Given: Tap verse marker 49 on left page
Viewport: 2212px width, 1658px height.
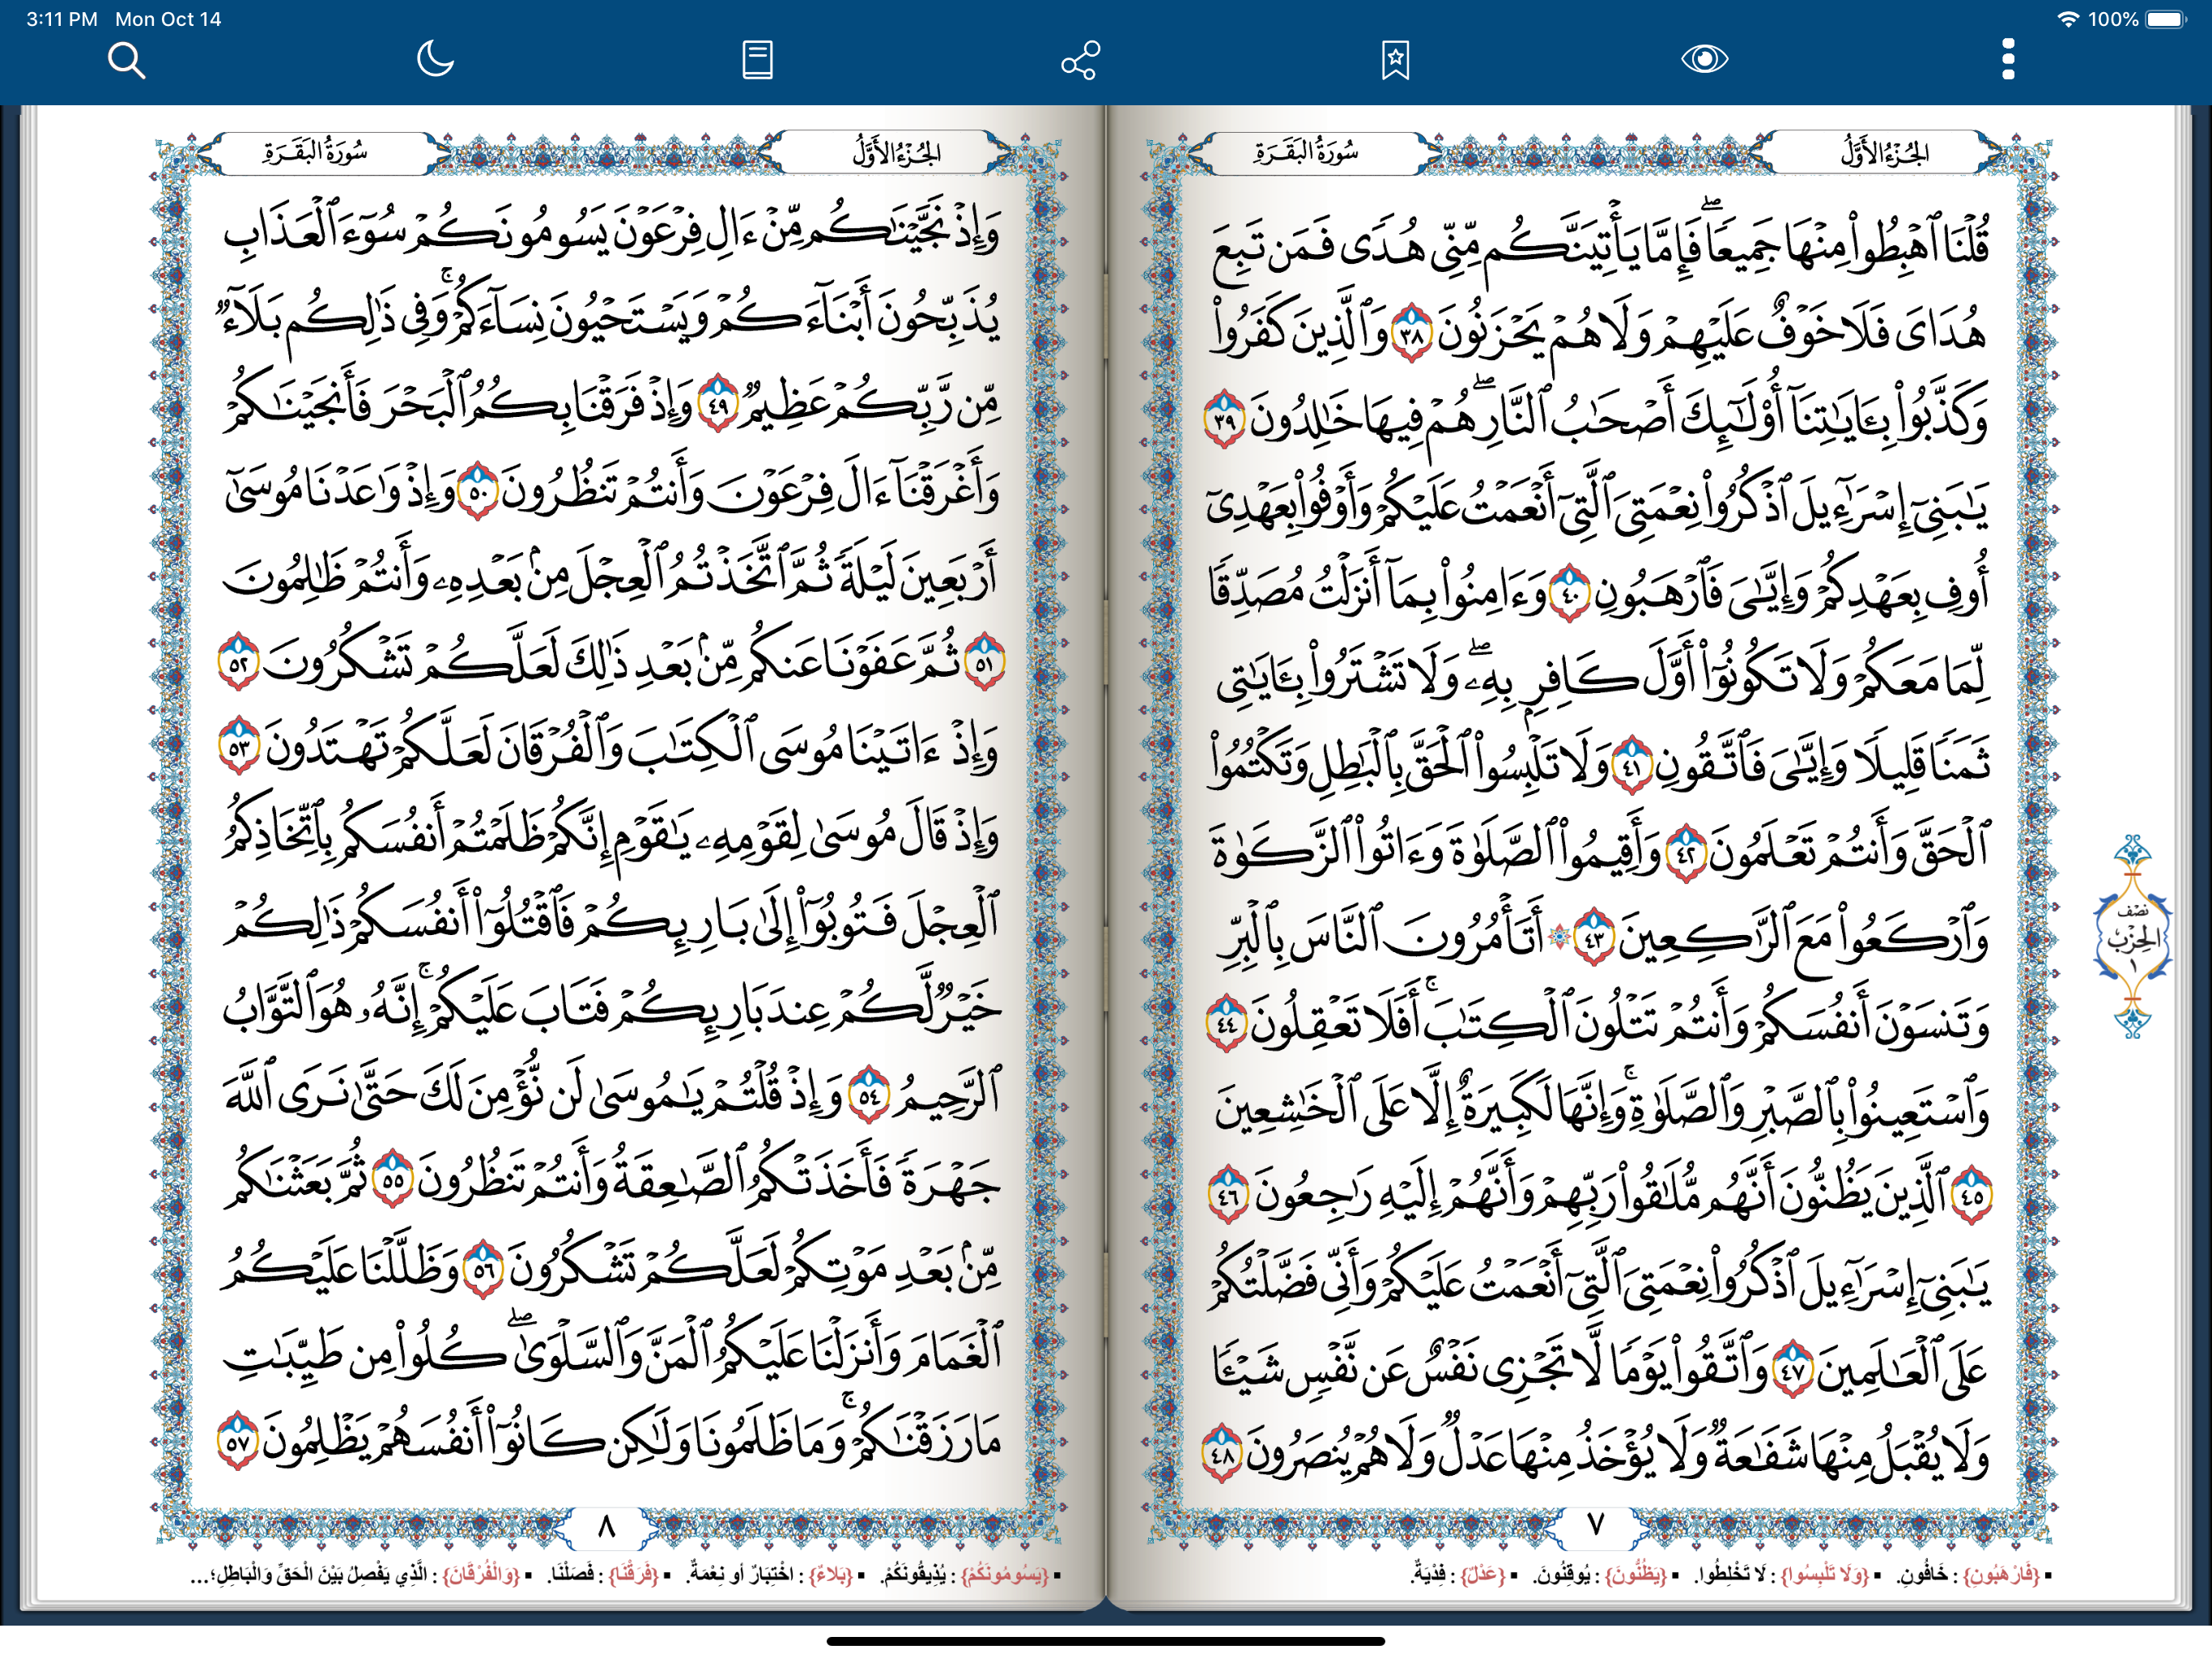Looking at the screenshot, I should (717, 405).
